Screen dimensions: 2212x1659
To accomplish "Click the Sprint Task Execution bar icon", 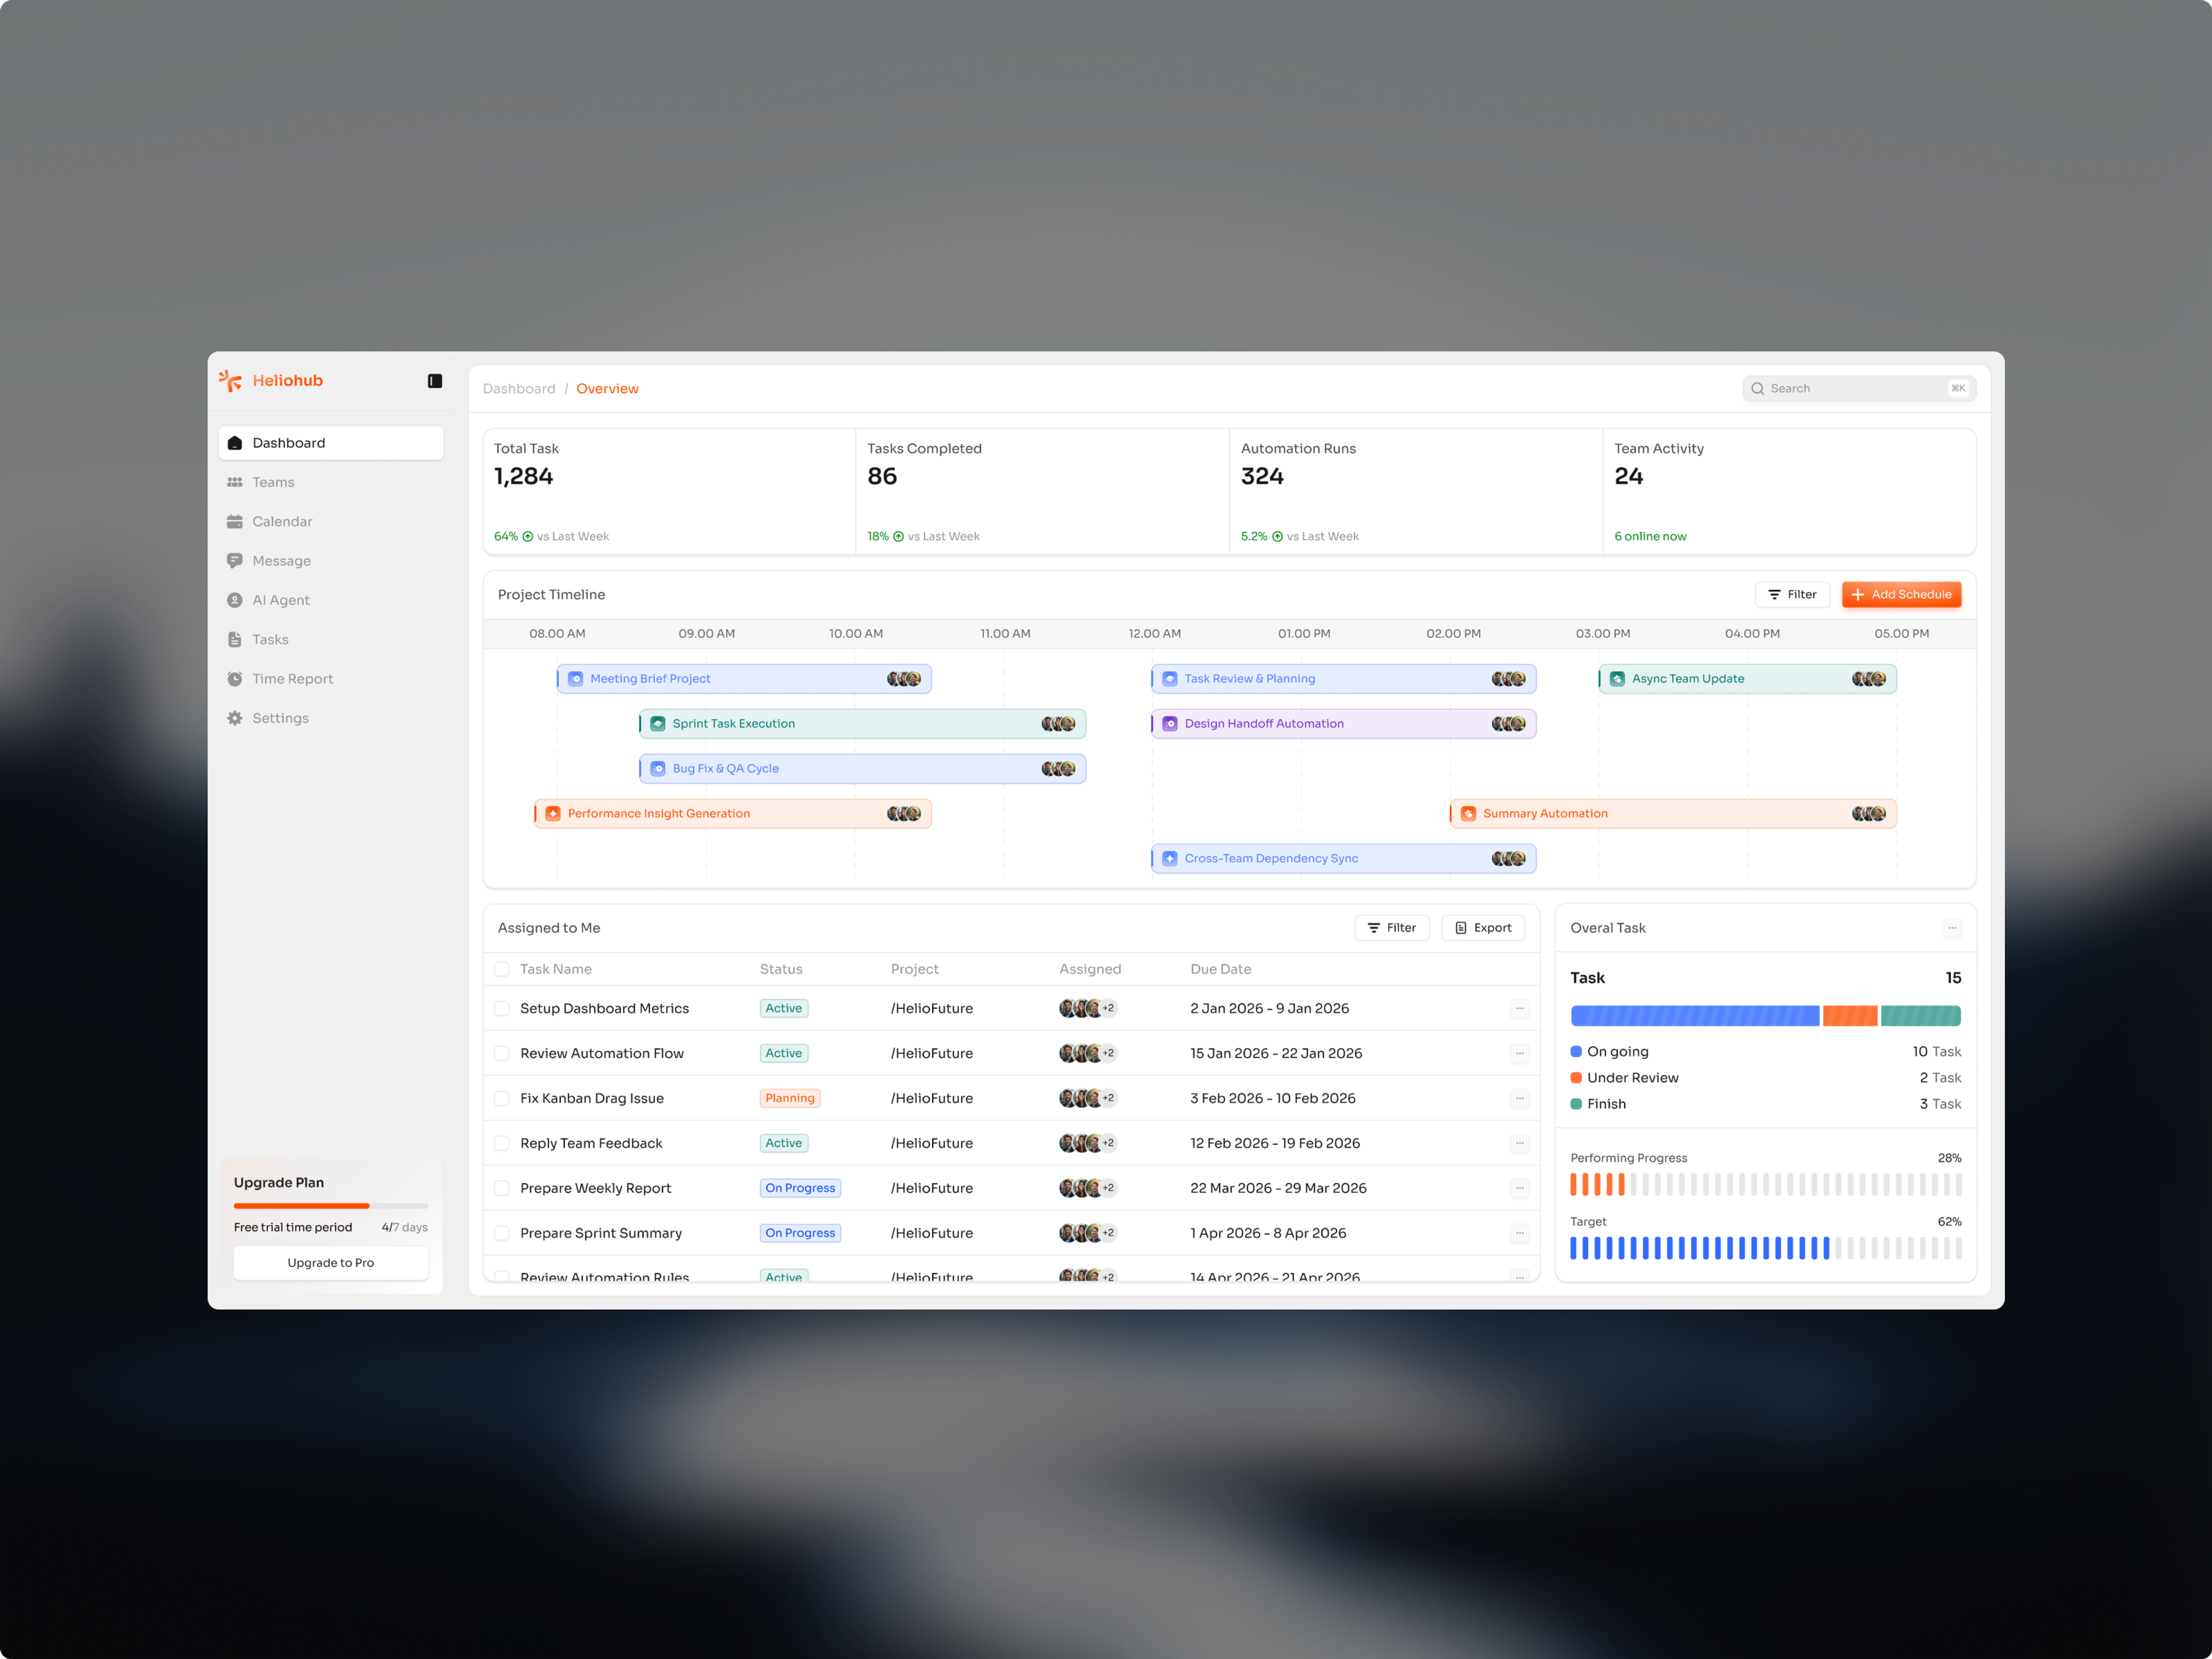I will pyautogui.click(x=658, y=724).
